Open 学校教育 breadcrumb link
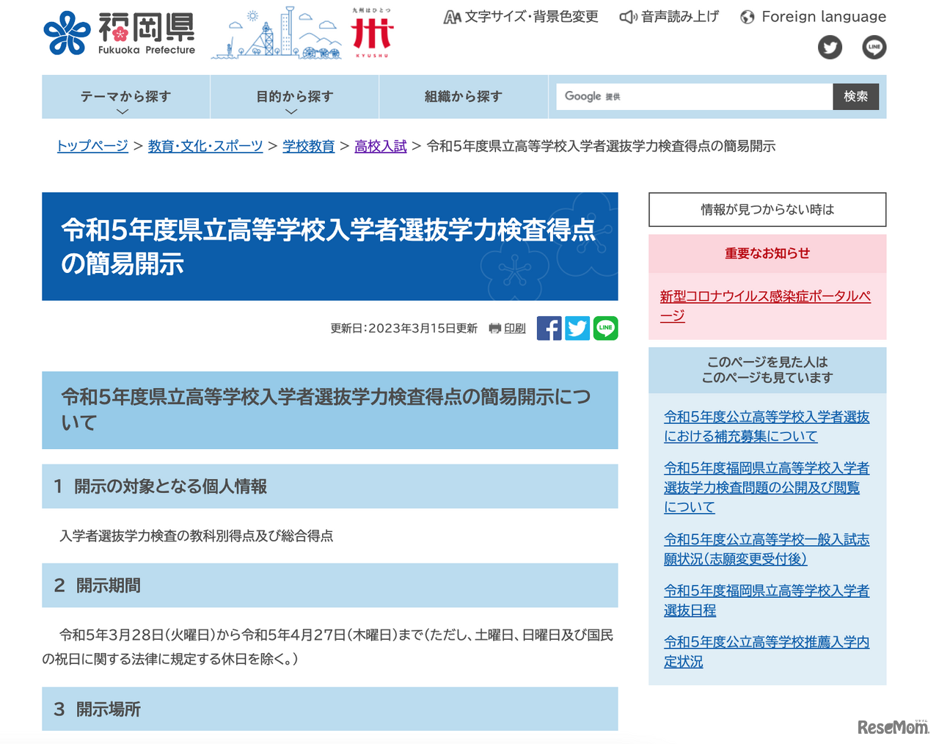 coord(308,146)
